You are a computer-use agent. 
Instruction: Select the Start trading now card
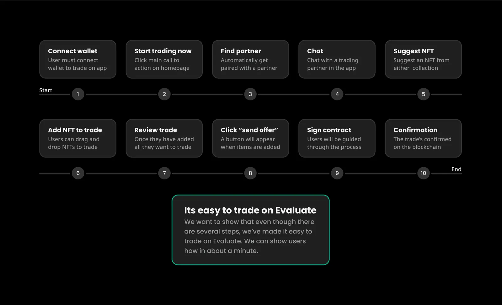pyautogui.click(x=164, y=59)
